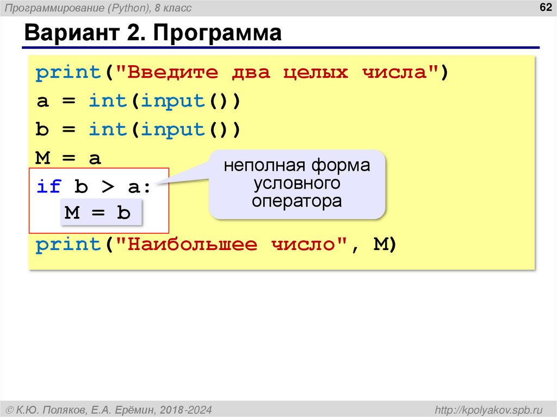Viewport: 557px width, 417px height.
Task: Click the M = a statement
Action: (63, 158)
